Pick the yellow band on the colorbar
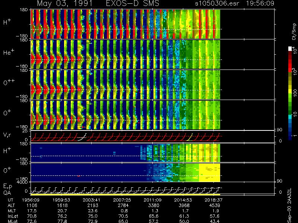 (290, 92)
